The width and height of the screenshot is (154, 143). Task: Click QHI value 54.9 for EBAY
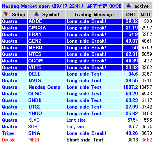(131, 34)
